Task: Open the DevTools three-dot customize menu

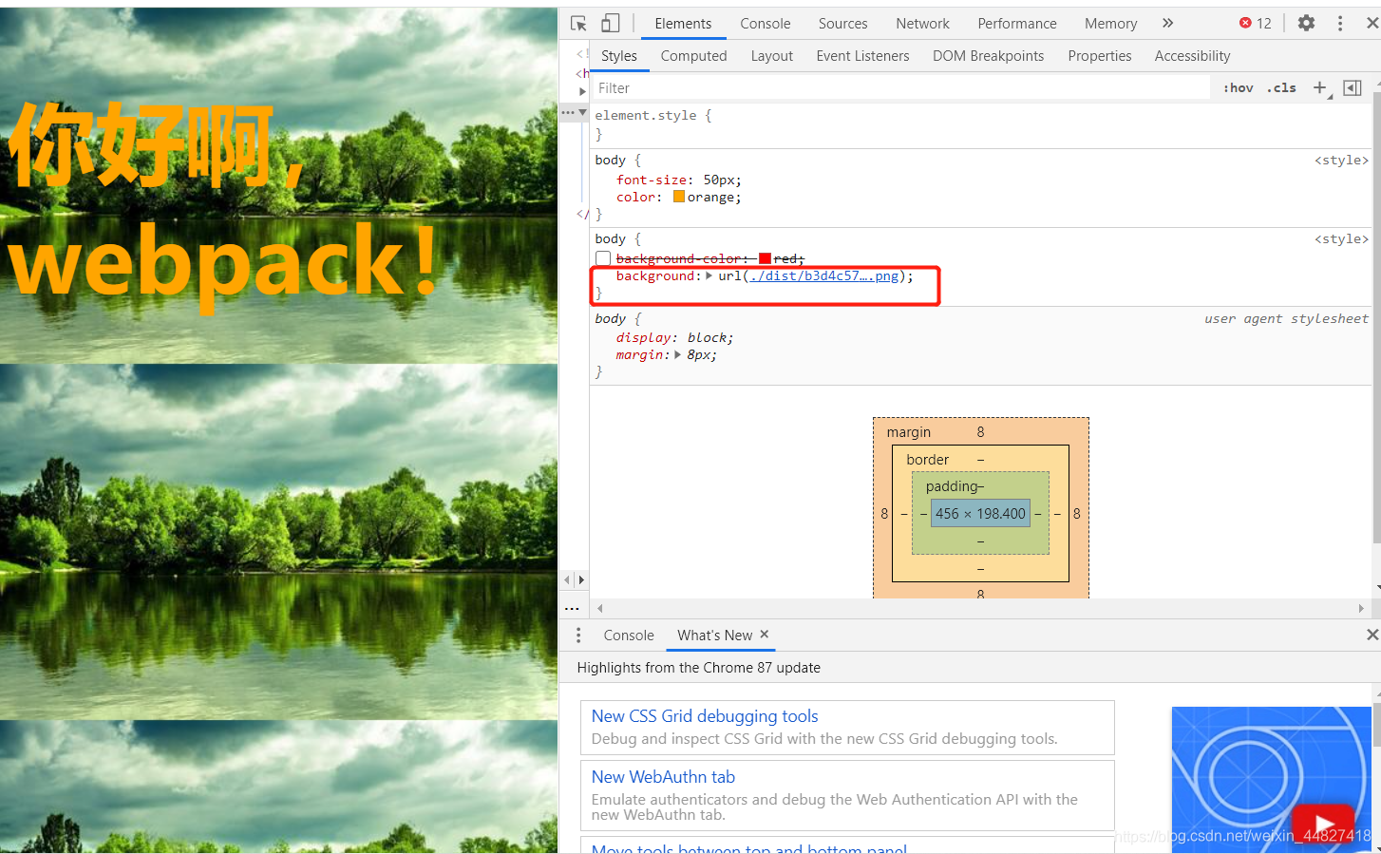Action: click(x=1340, y=23)
